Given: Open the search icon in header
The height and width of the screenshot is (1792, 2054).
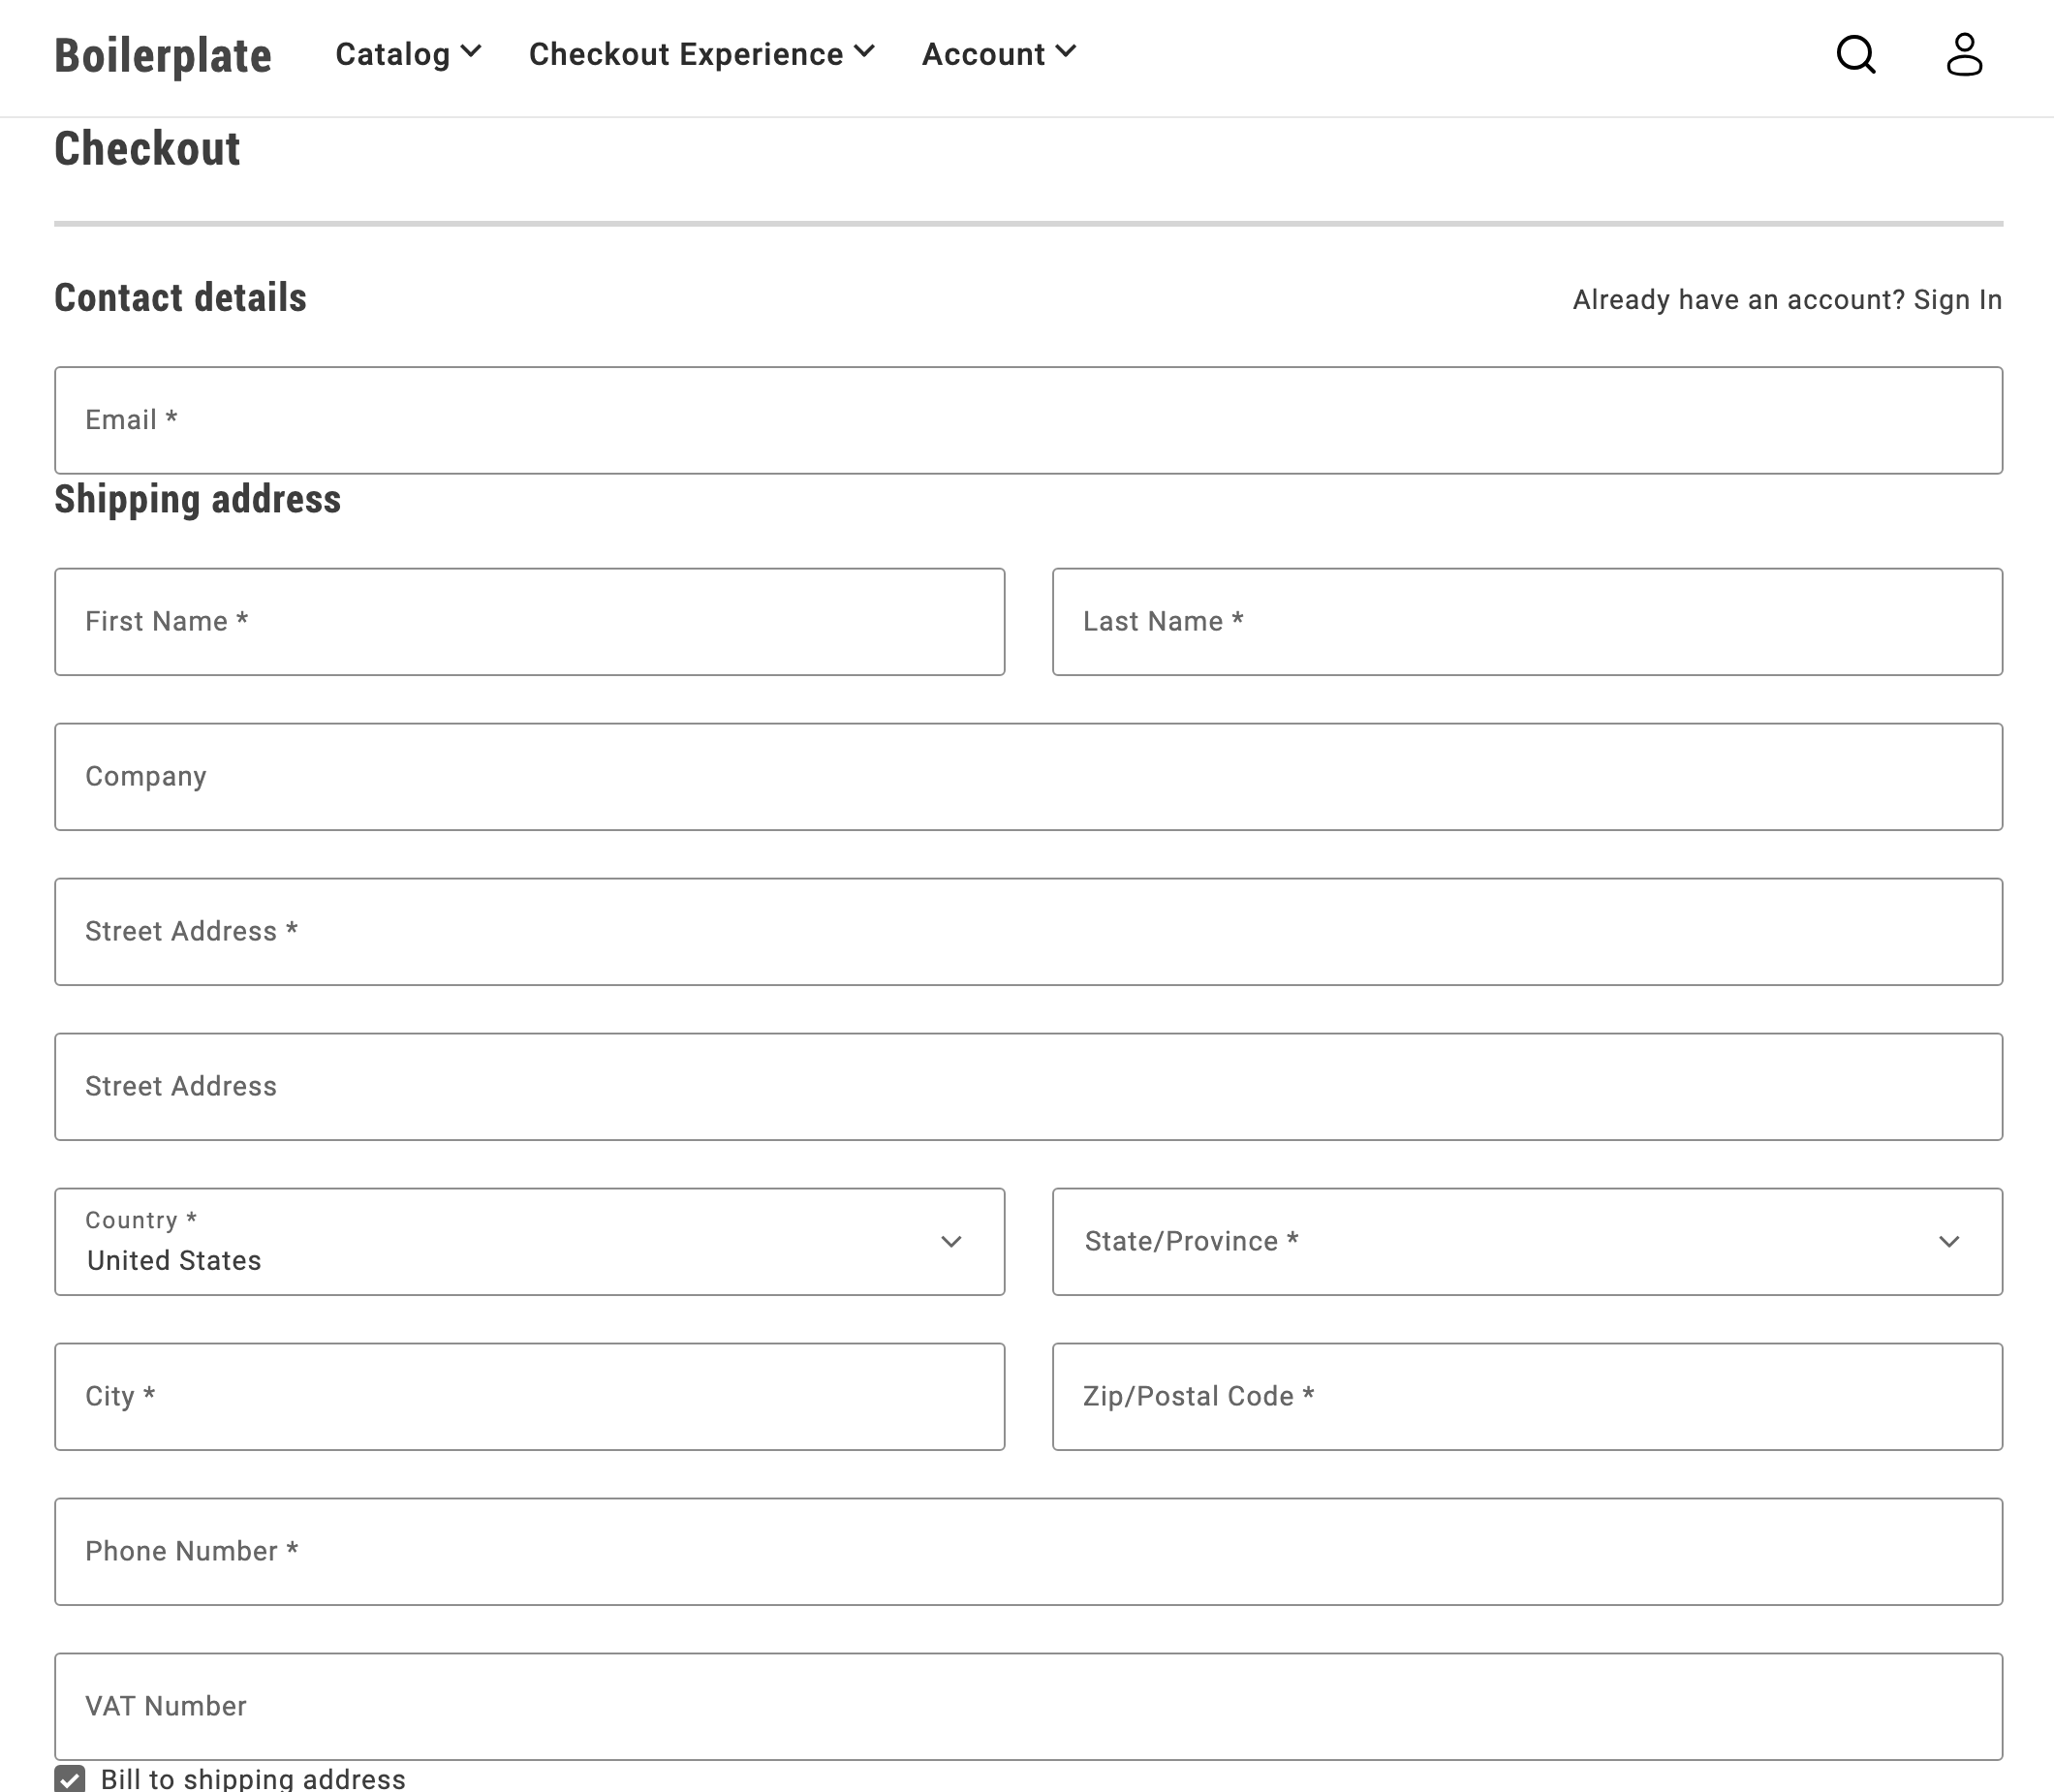Looking at the screenshot, I should click(x=1856, y=55).
